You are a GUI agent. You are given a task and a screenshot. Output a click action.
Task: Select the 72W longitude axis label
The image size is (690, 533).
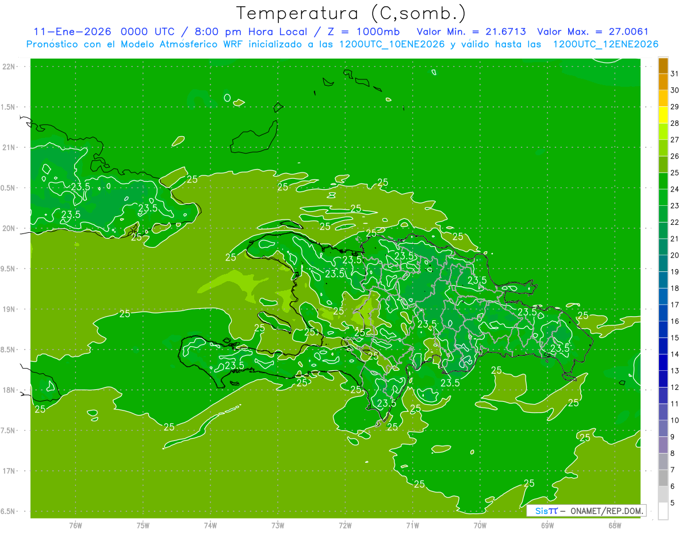pyautogui.click(x=345, y=525)
